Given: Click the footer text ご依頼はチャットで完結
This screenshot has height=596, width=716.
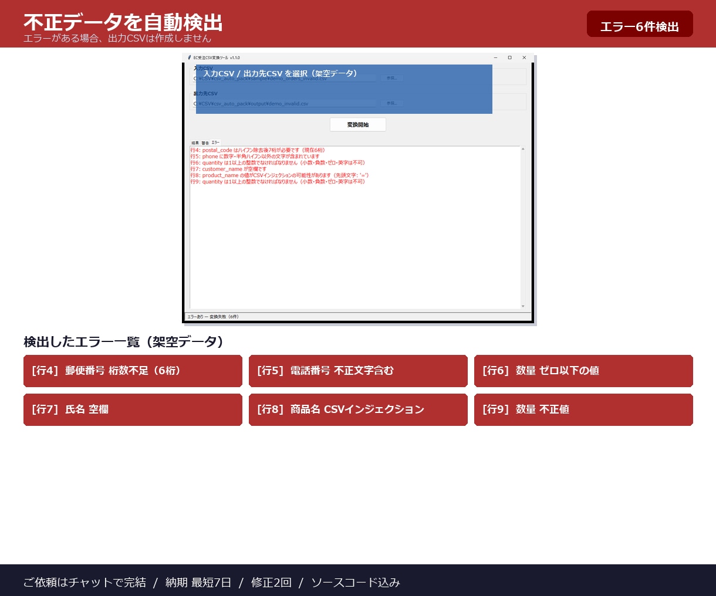Looking at the screenshot, I should point(85,583).
